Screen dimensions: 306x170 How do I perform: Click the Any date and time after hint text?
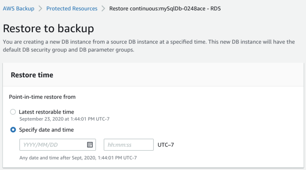pyautogui.click(x=78, y=158)
